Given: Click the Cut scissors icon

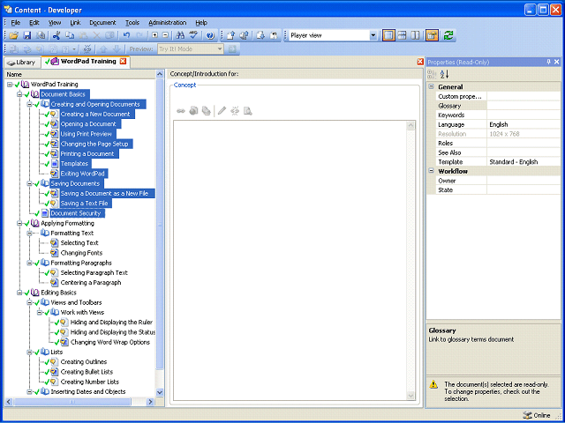Looking at the screenshot, I should click(56, 35).
